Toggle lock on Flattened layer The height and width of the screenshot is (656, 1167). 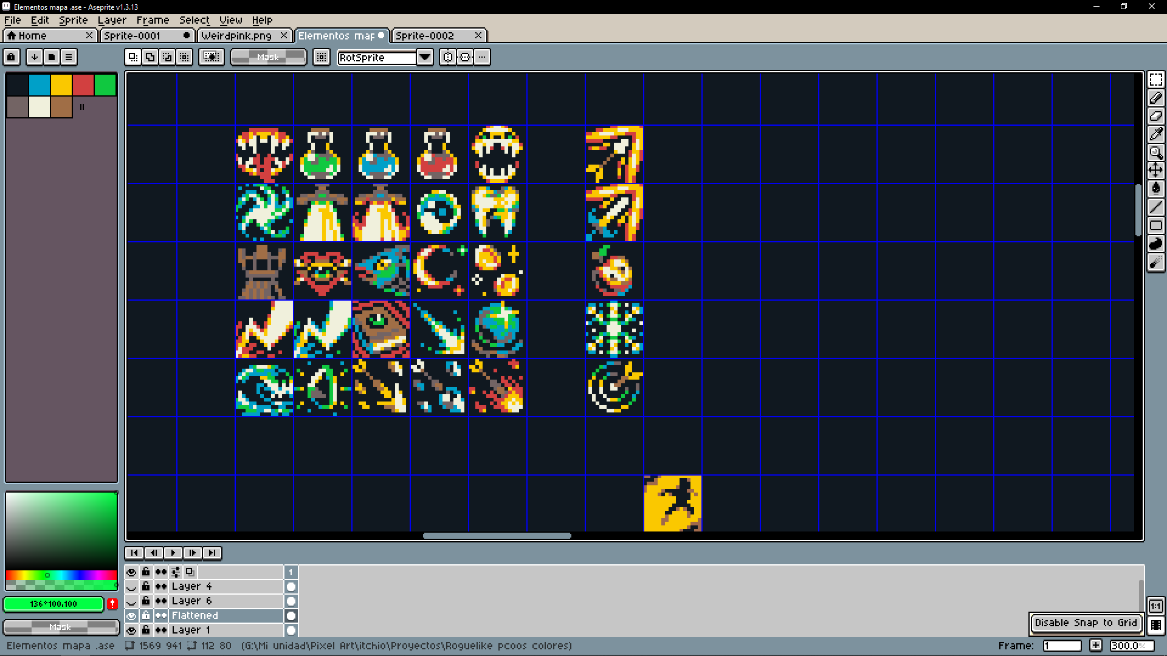pyautogui.click(x=146, y=615)
